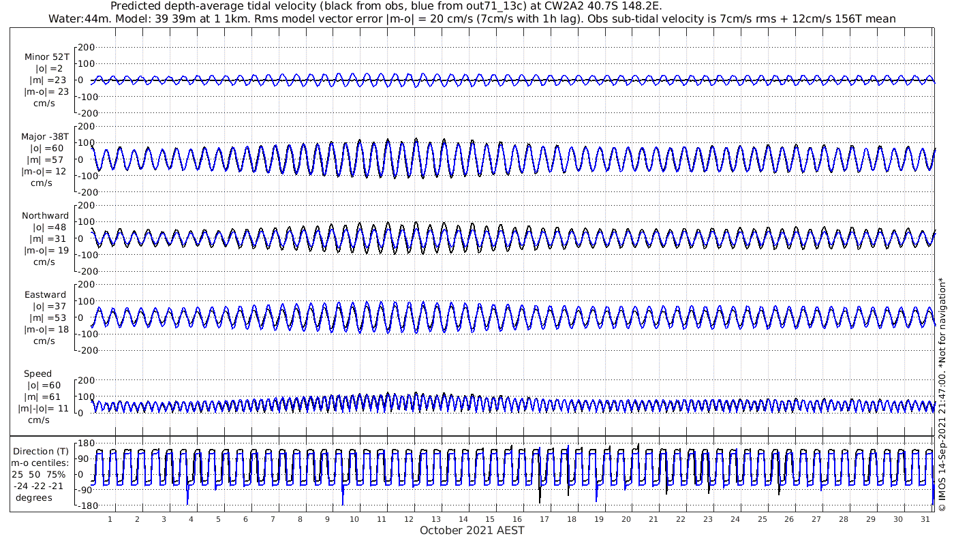Click x-axis day tick label '23'
954x545 pixels.
pos(708,518)
